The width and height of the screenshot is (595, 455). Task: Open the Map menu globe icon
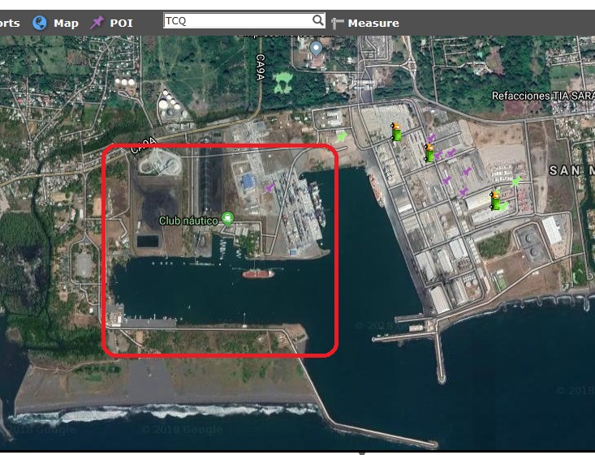click(x=39, y=23)
